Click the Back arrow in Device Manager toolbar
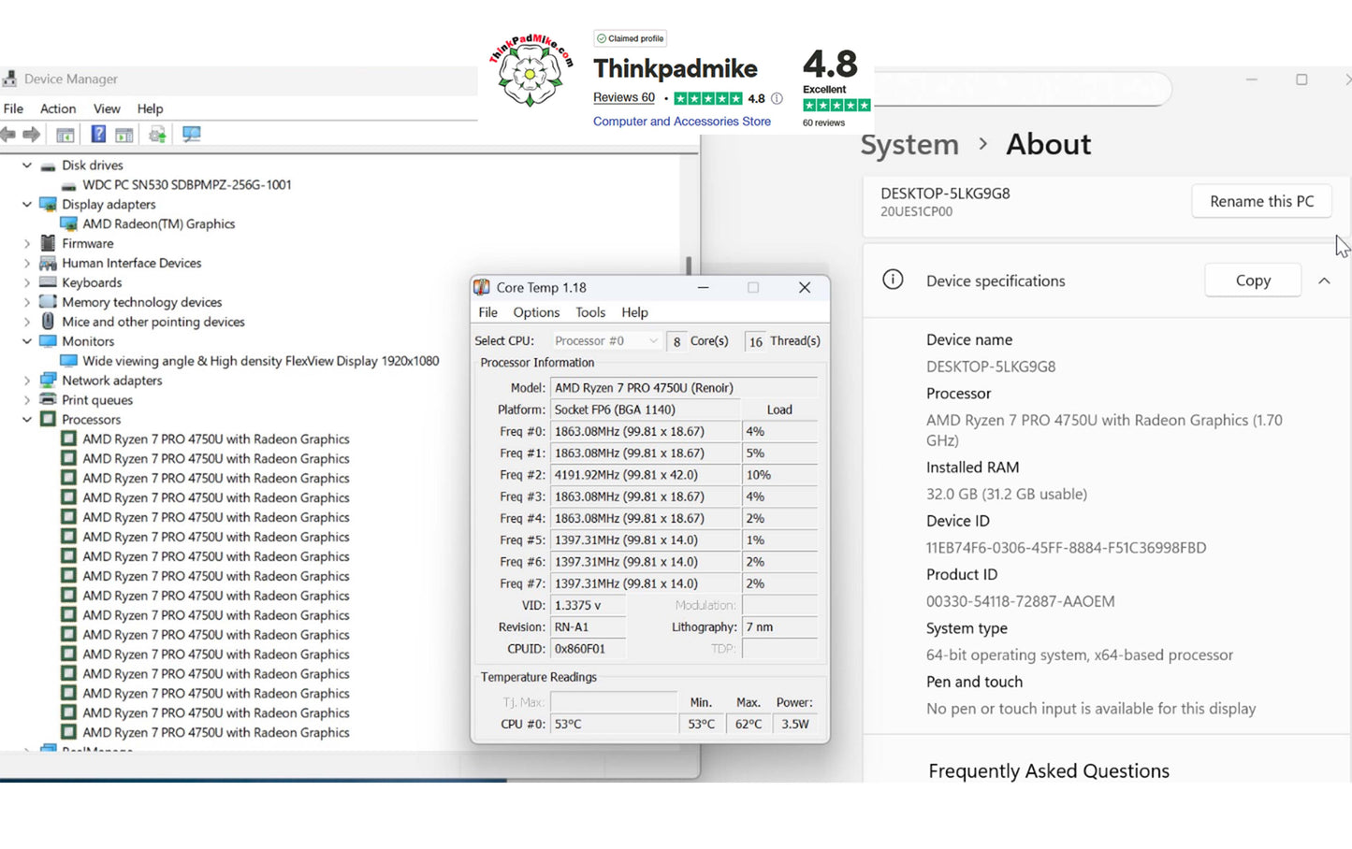This screenshot has height=849, width=1352. click(x=7, y=135)
